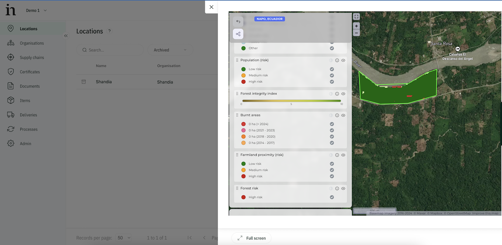The width and height of the screenshot is (502, 245).
Task: Toggle Forest integrity index visibility eye
Action: point(343,94)
